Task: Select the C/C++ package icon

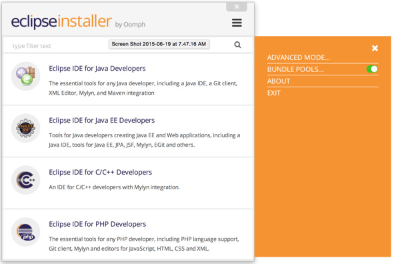Action: [25, 180]
